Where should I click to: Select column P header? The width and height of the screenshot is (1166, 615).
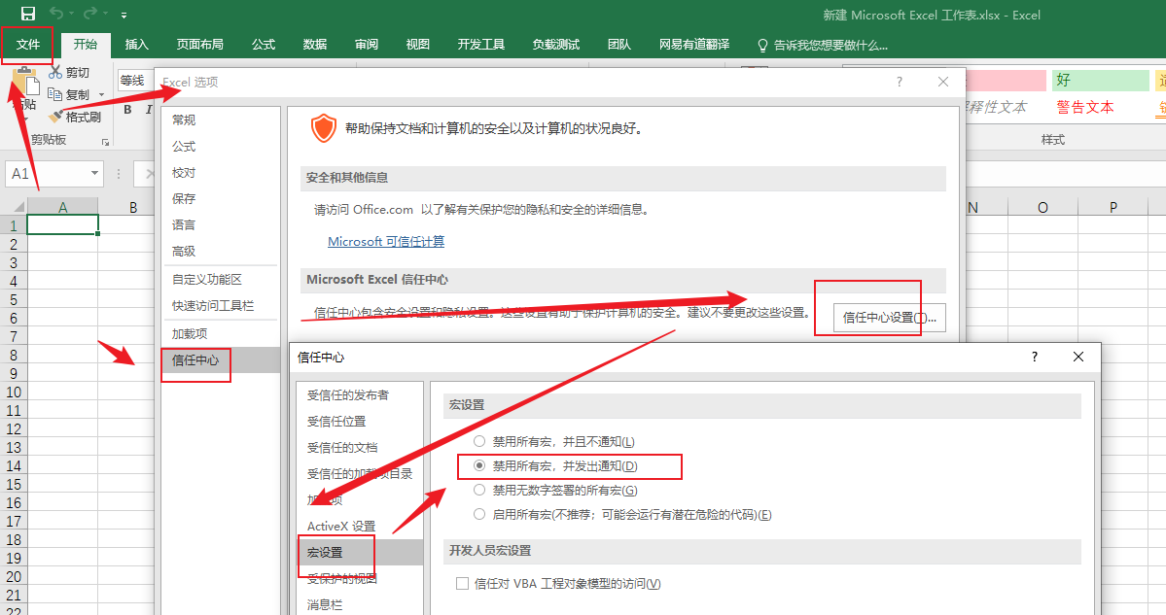(x=1113, y=207)
